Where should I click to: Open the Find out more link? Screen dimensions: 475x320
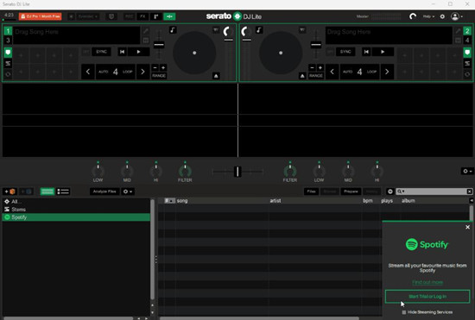click(x=427, y=282)
